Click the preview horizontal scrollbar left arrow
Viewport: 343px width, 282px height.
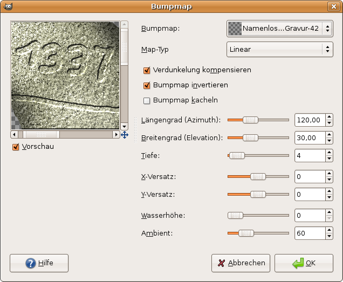pyautogui.click(x=14, y=135)
